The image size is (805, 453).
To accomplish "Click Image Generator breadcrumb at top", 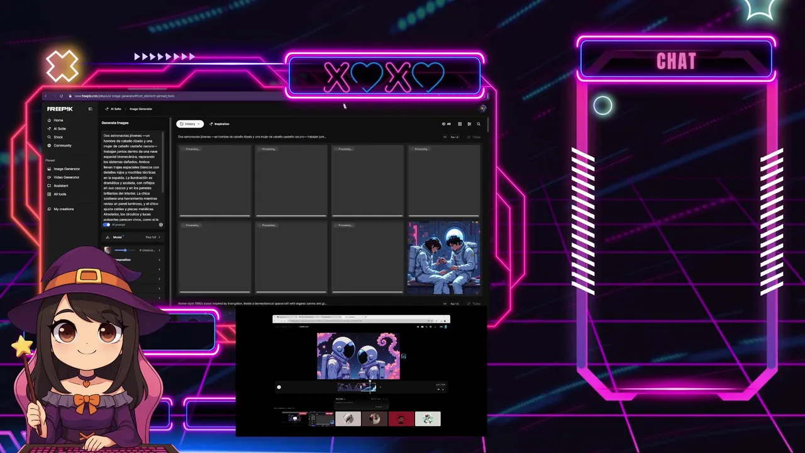I will [x=141, y=109].
